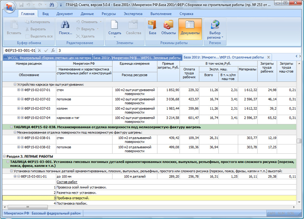Image resolution: width=304 pixels, height=219 pixels.
Task: Collapse the Устройство каркаса при оштукатуривании group
Action: pyautogui.click(x=15, y=84)
